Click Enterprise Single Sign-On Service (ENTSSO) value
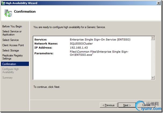This screenshot has height=113, width=163. 100,39
